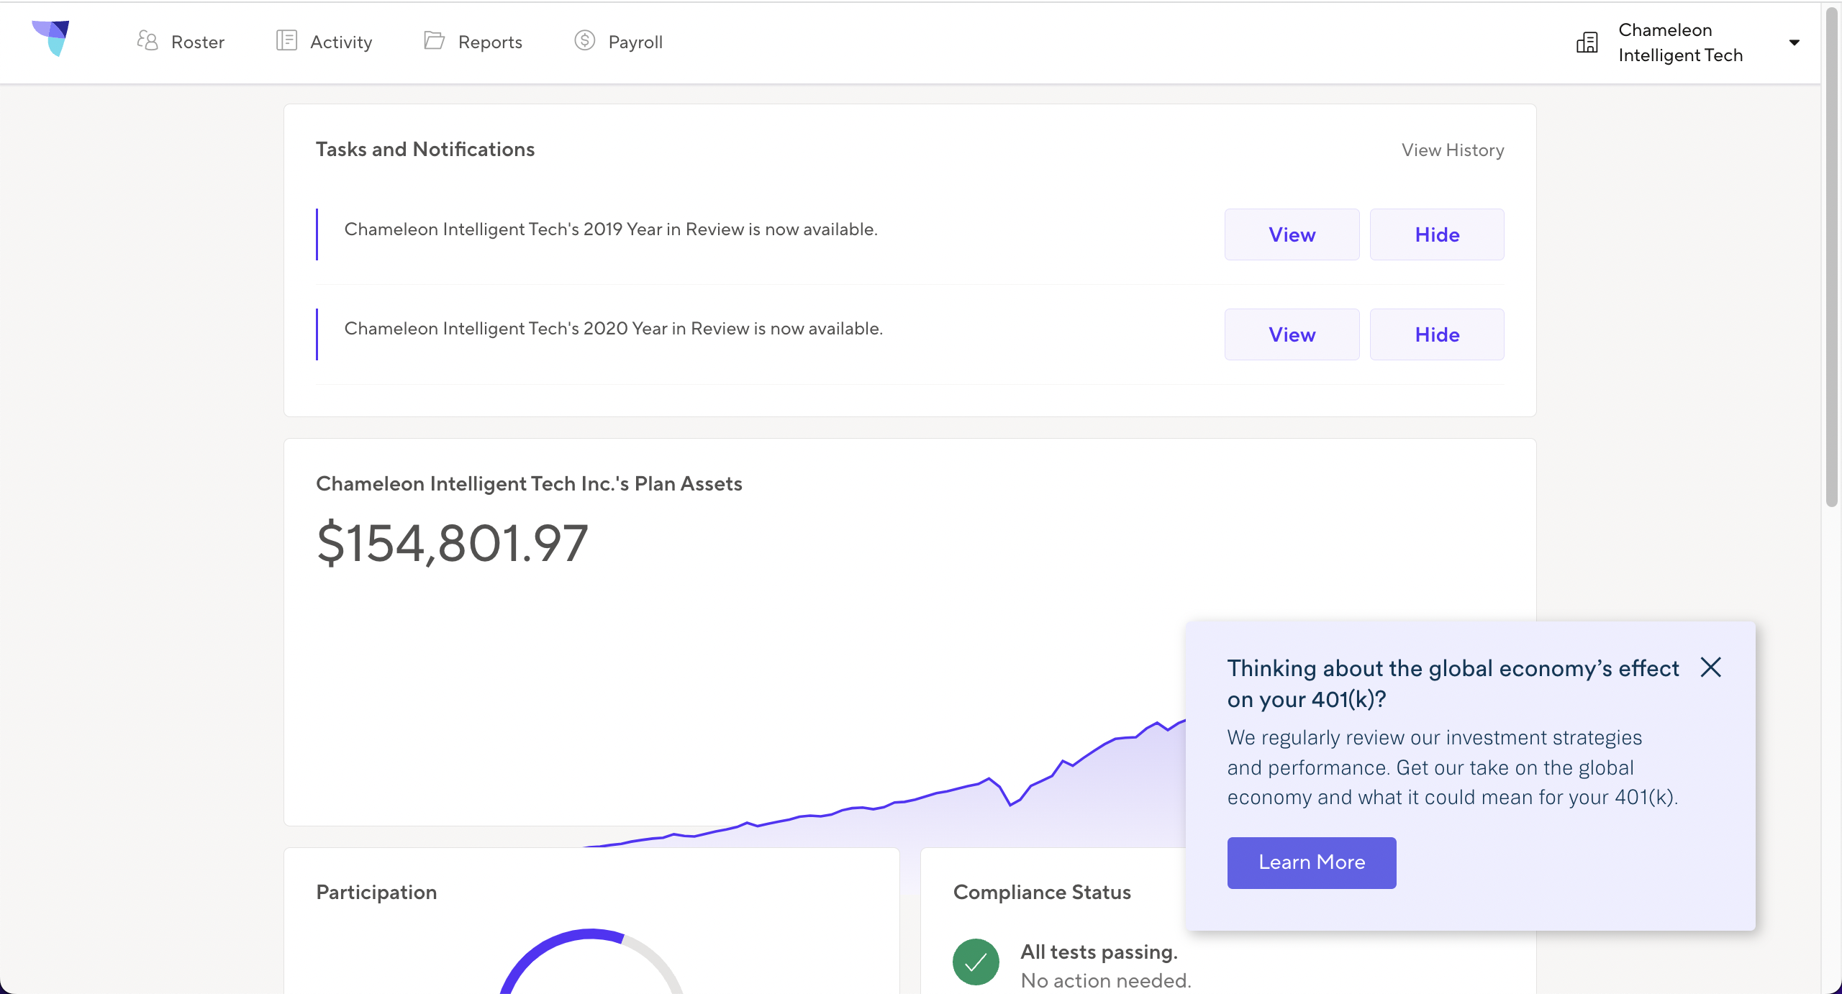Click the Participation card heading

click(376, 892)
